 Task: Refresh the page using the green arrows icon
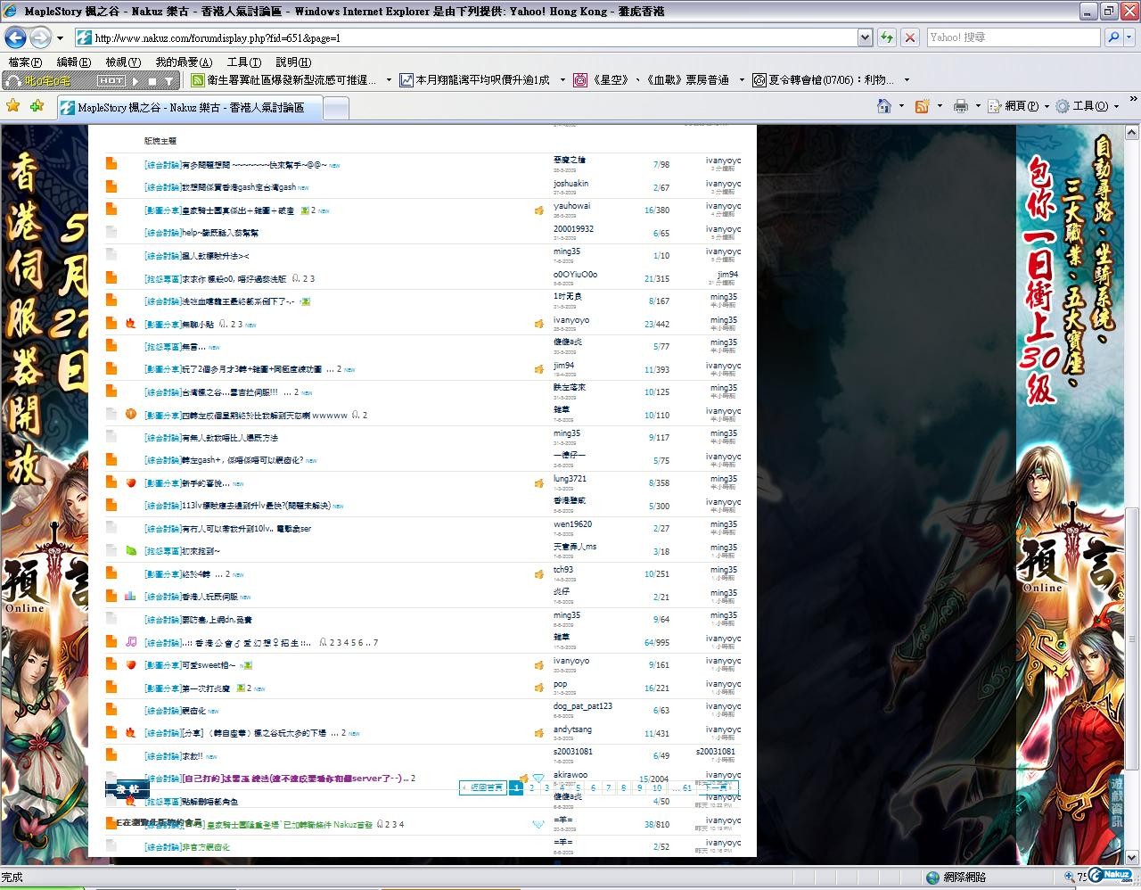[x=886, y=37]
